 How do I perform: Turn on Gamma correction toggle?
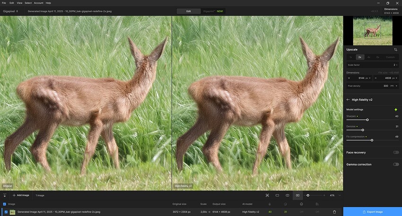(396, 164)
